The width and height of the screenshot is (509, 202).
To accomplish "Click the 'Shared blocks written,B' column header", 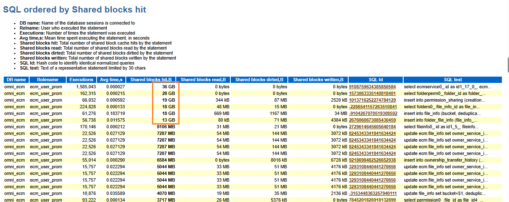I will 318,80.
